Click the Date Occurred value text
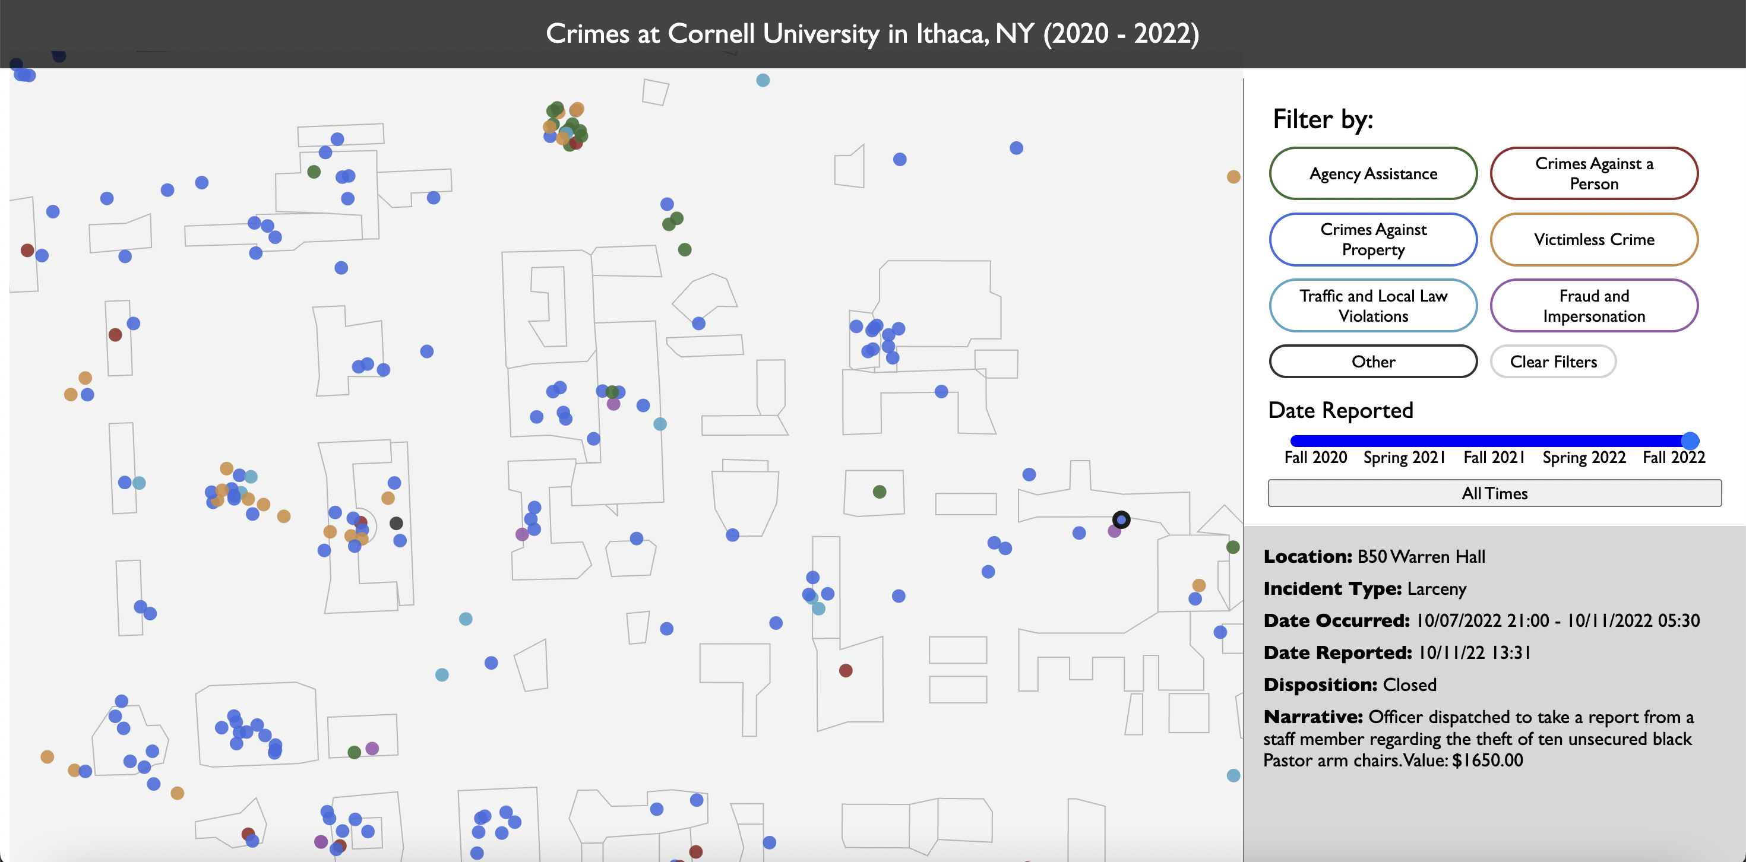1746x862 pixels. coord(1558,621)
